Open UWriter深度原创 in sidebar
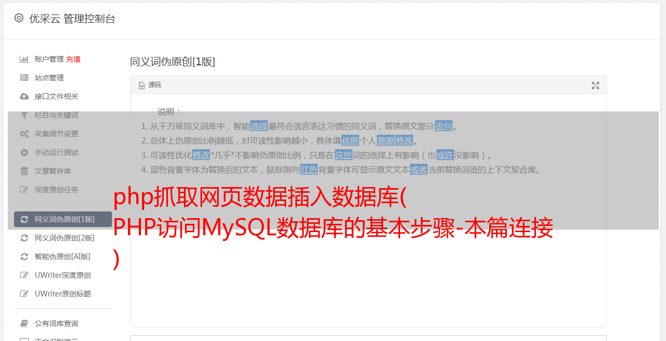The image size is (666, 341). 63,275
